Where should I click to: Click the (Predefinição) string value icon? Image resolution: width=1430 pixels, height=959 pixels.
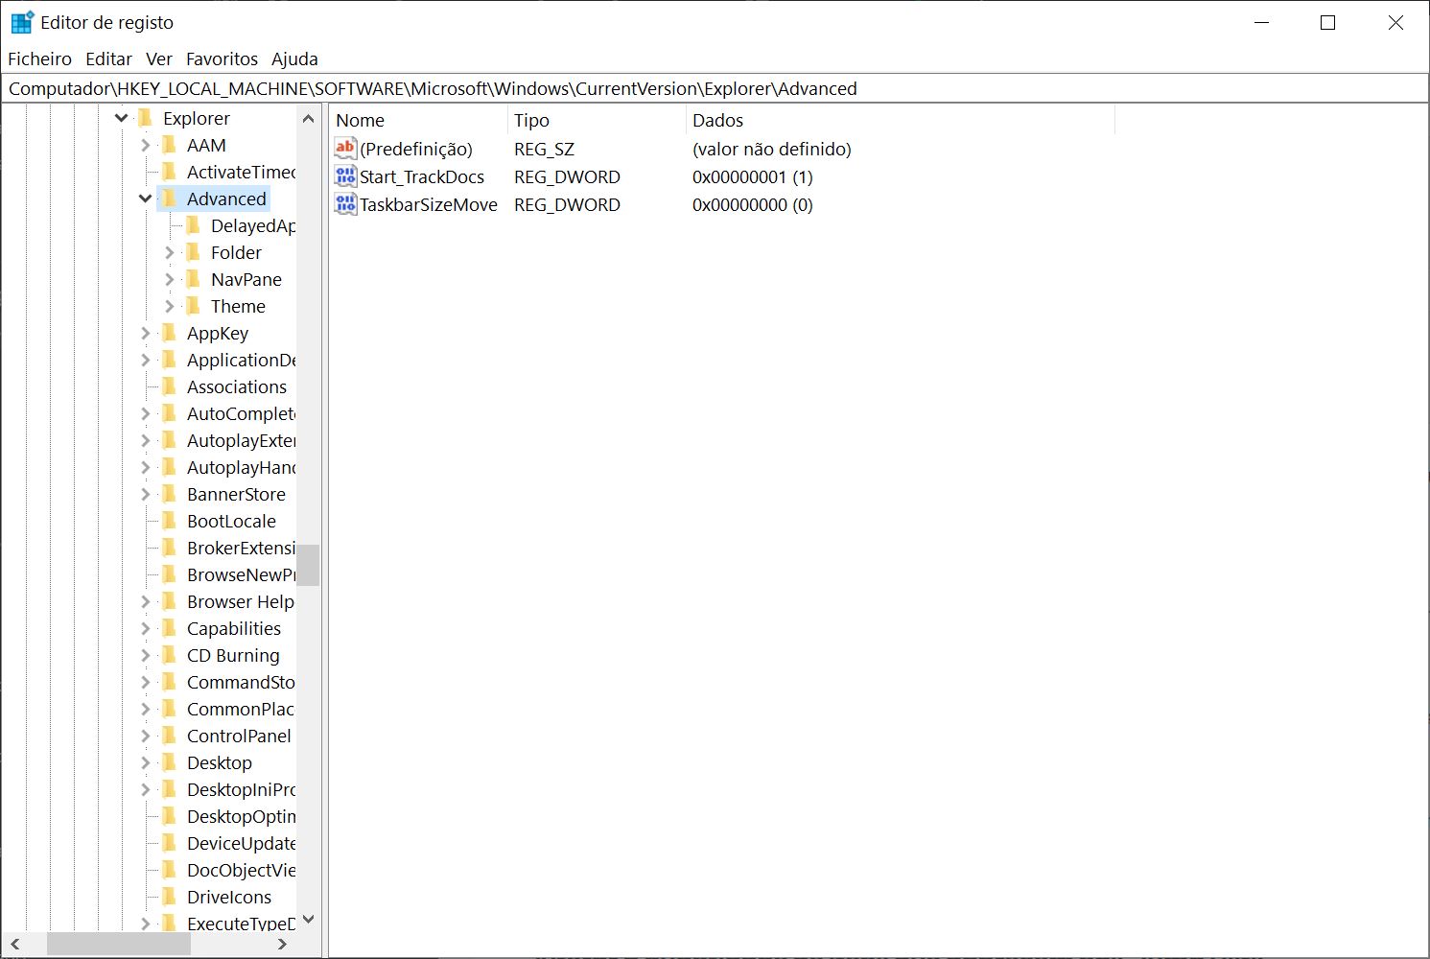(345, 149)
